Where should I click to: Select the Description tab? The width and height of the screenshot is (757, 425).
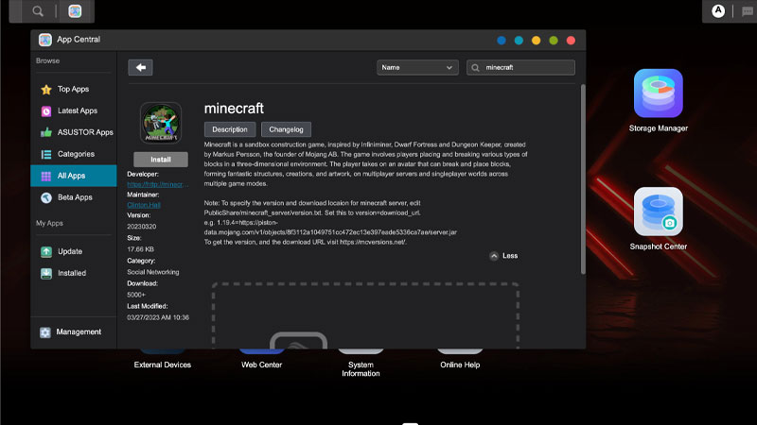pyautogui.click(x=230, y=129)
